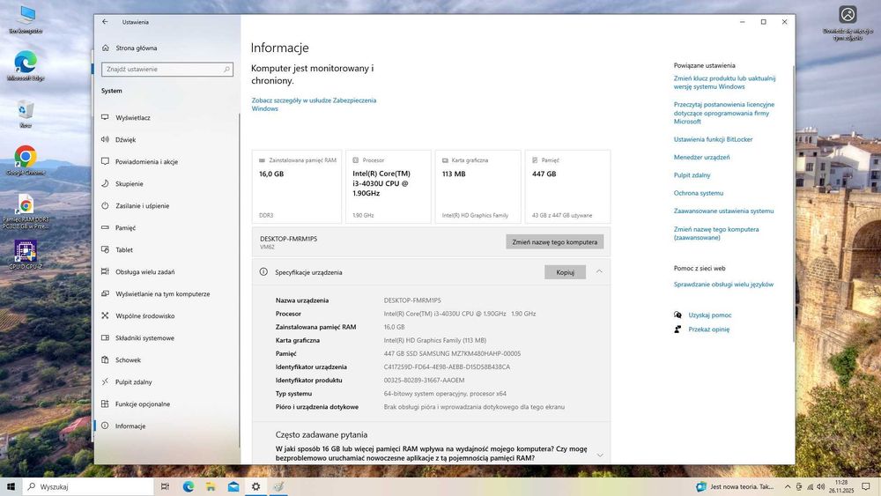Collapse Specyfikacje urządzenia section chevron

point(599,272)
